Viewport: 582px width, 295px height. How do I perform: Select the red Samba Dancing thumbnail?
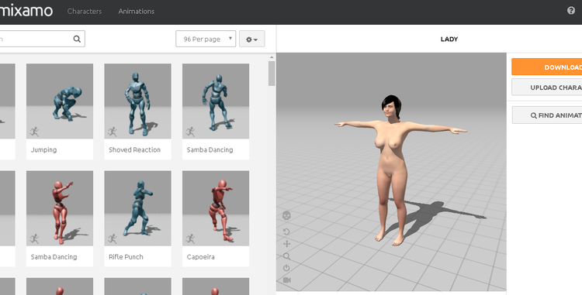60,208
